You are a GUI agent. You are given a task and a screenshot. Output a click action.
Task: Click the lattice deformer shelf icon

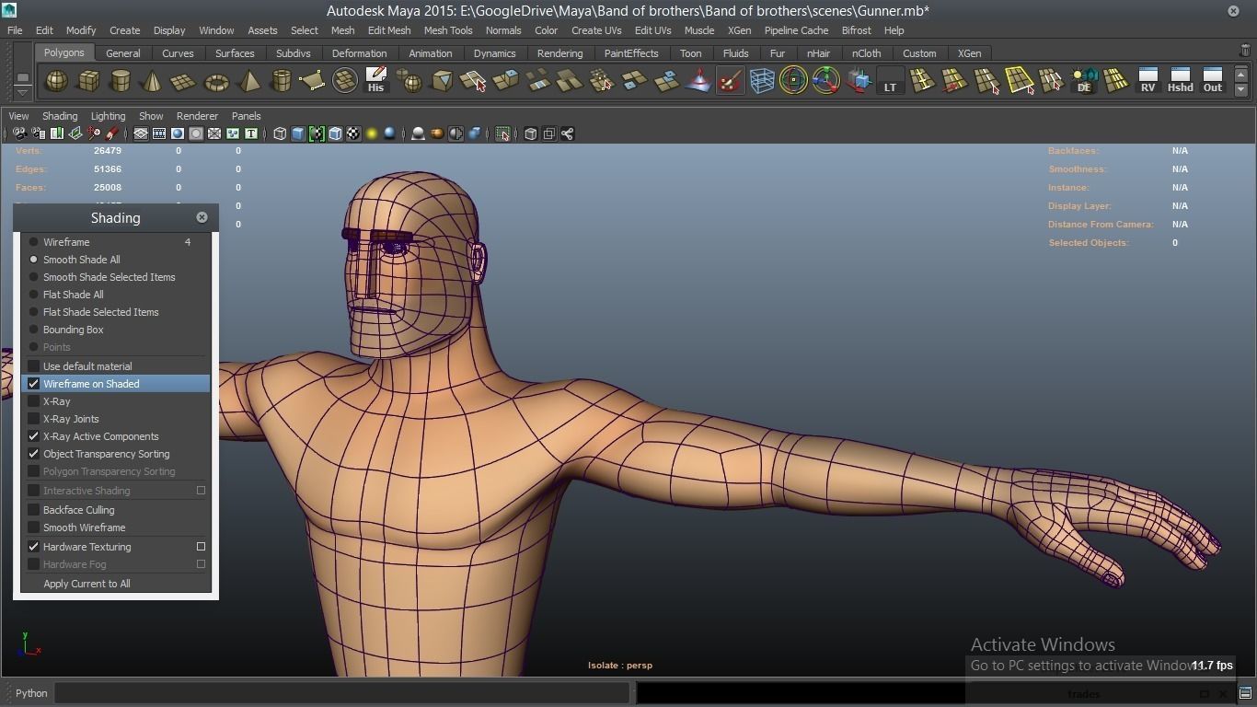[762, 82]
